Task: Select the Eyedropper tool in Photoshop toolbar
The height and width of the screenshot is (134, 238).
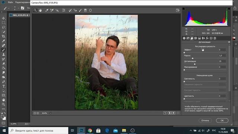Action: tap(3, 41)
